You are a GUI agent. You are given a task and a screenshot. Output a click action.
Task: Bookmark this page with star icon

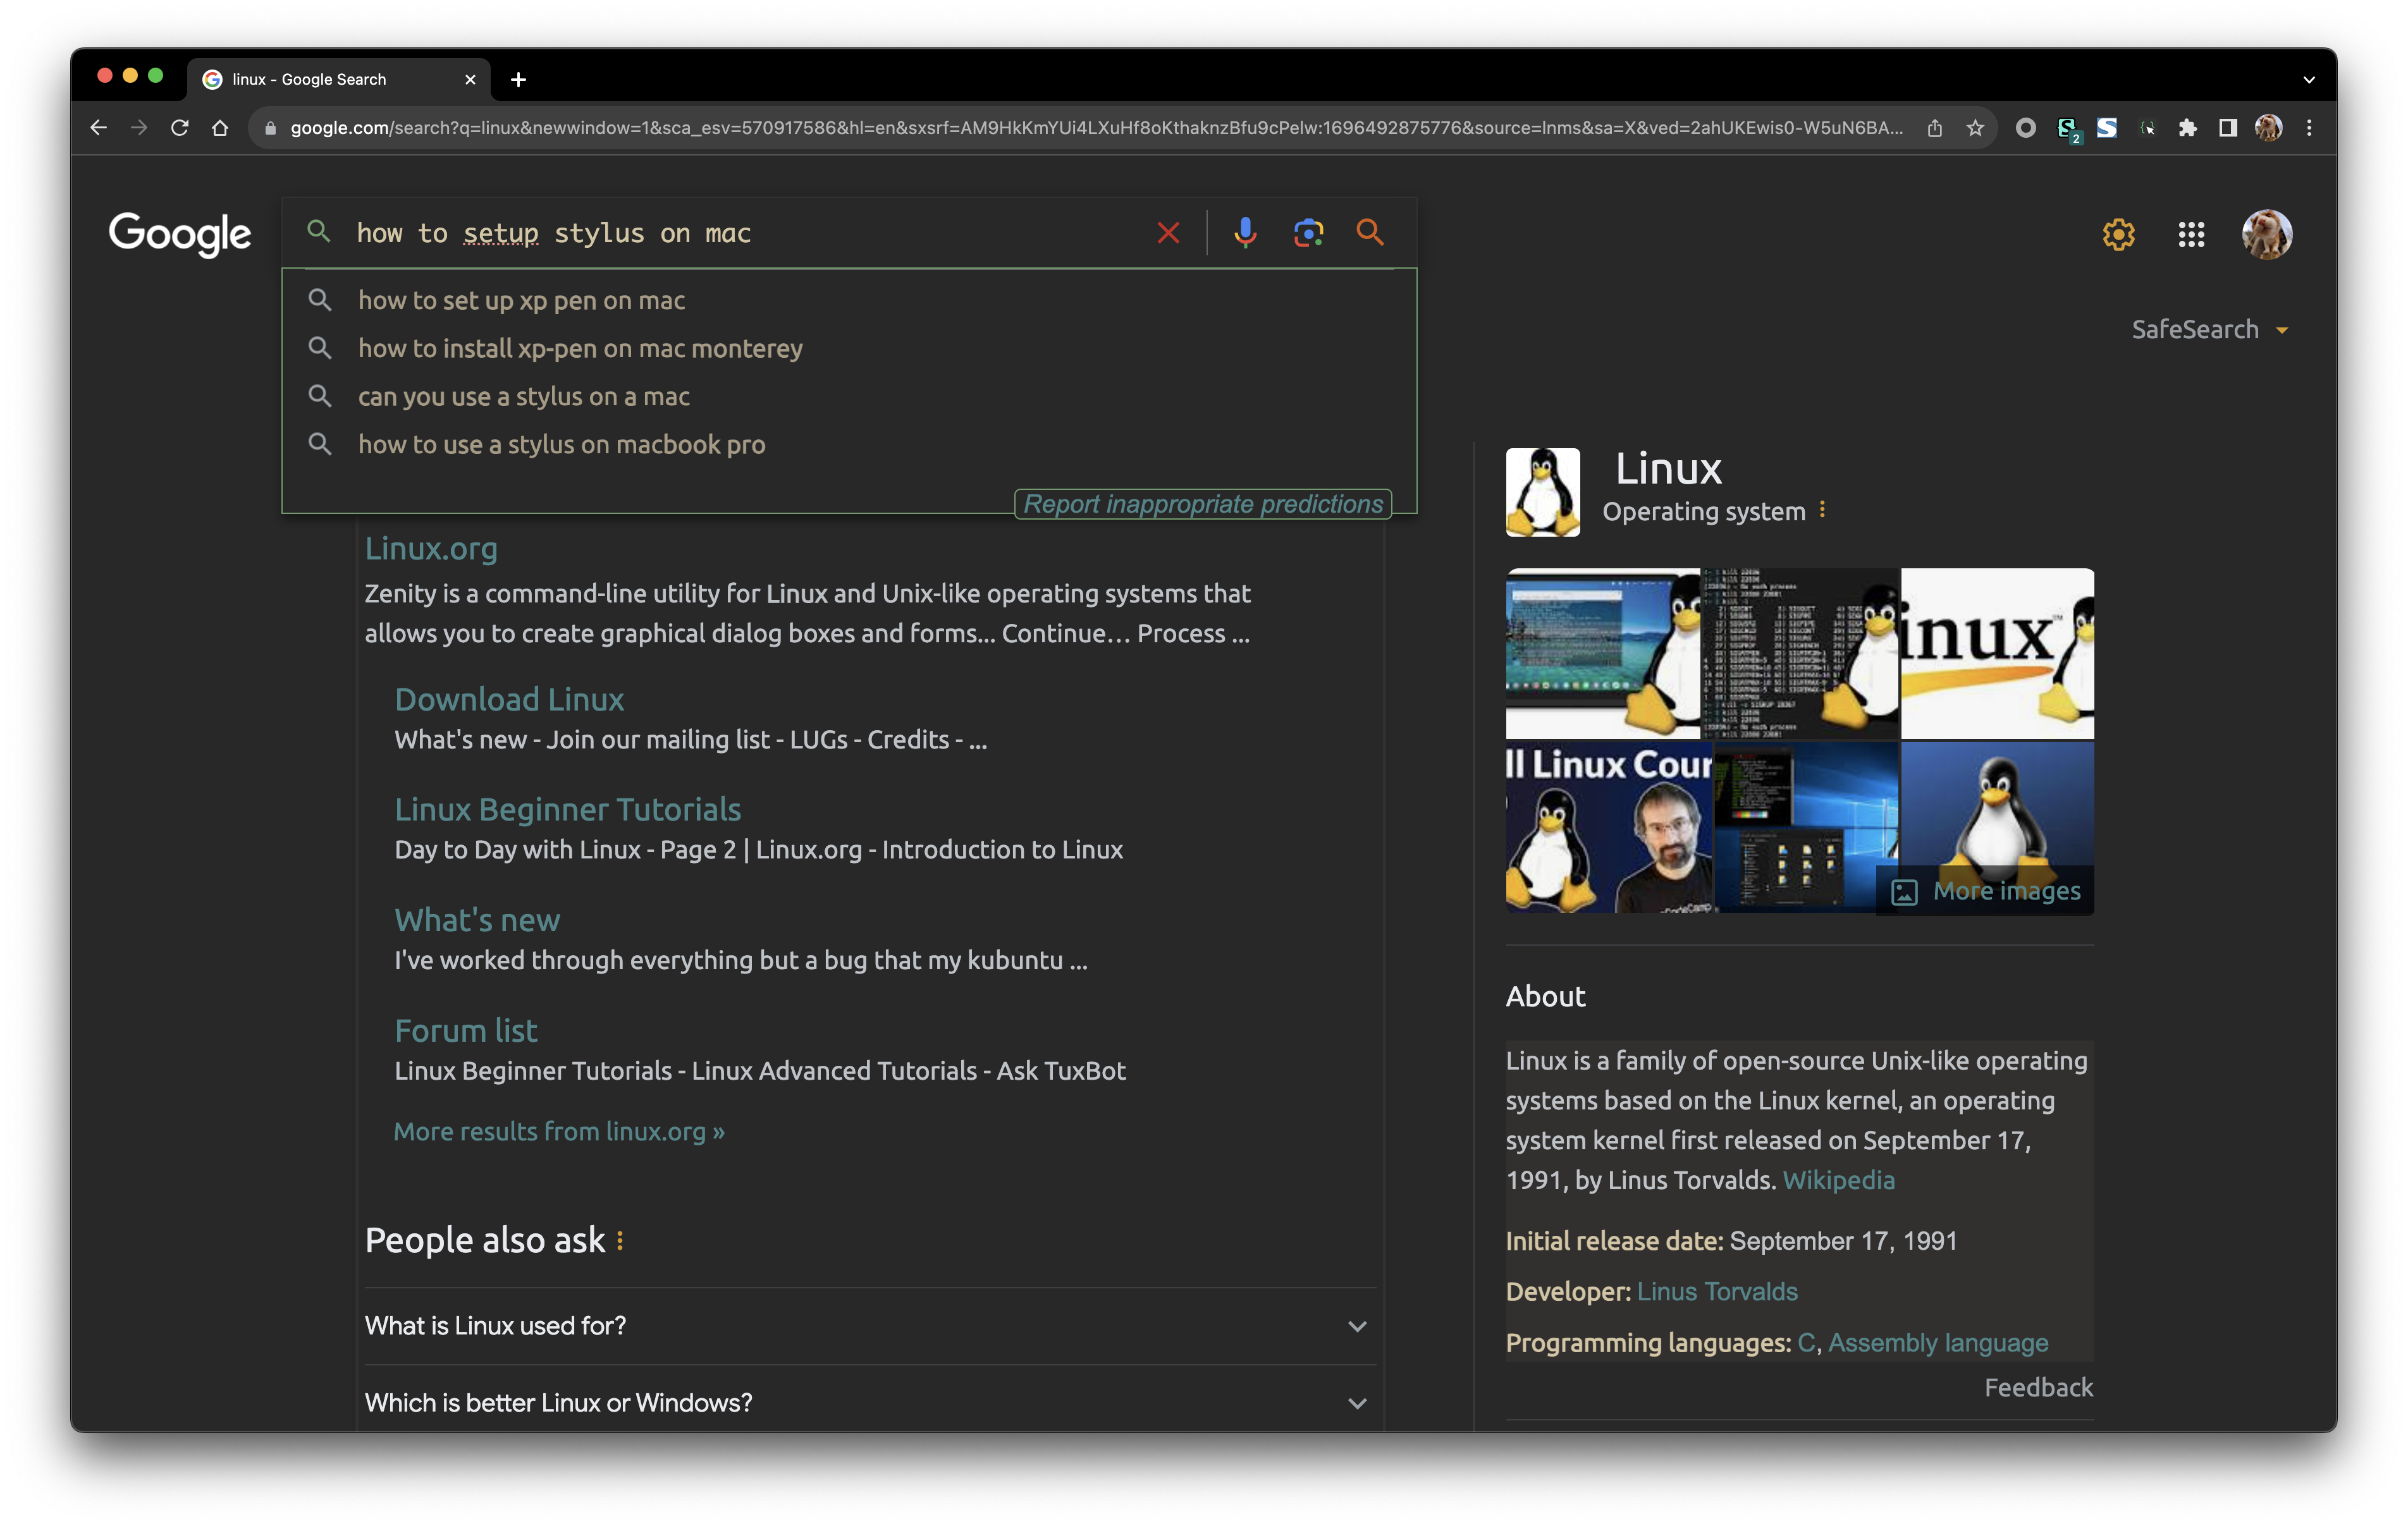click(1975, 128)
